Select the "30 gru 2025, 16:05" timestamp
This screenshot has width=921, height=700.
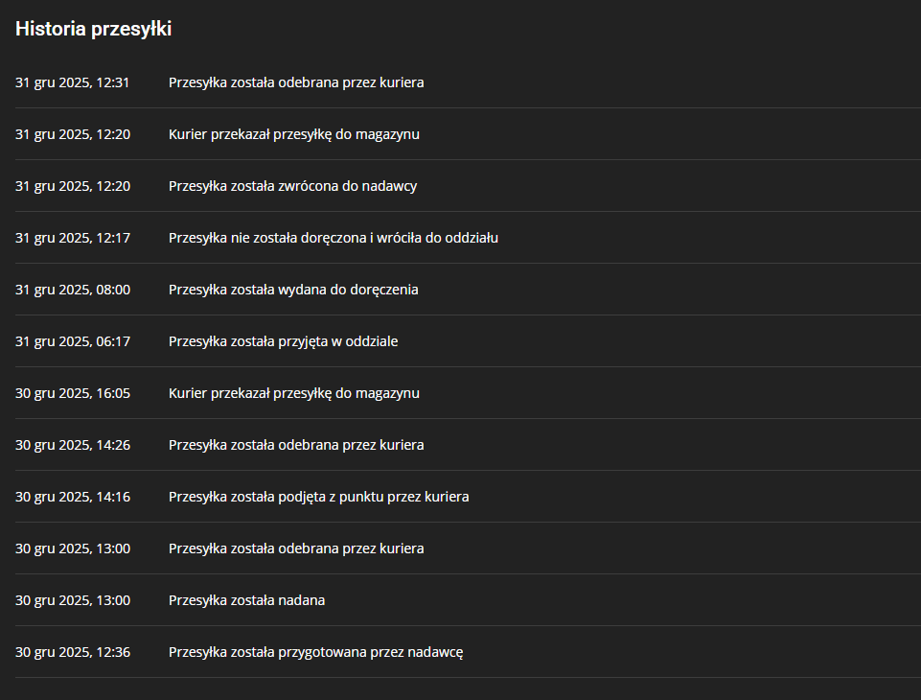click(73, 393)
